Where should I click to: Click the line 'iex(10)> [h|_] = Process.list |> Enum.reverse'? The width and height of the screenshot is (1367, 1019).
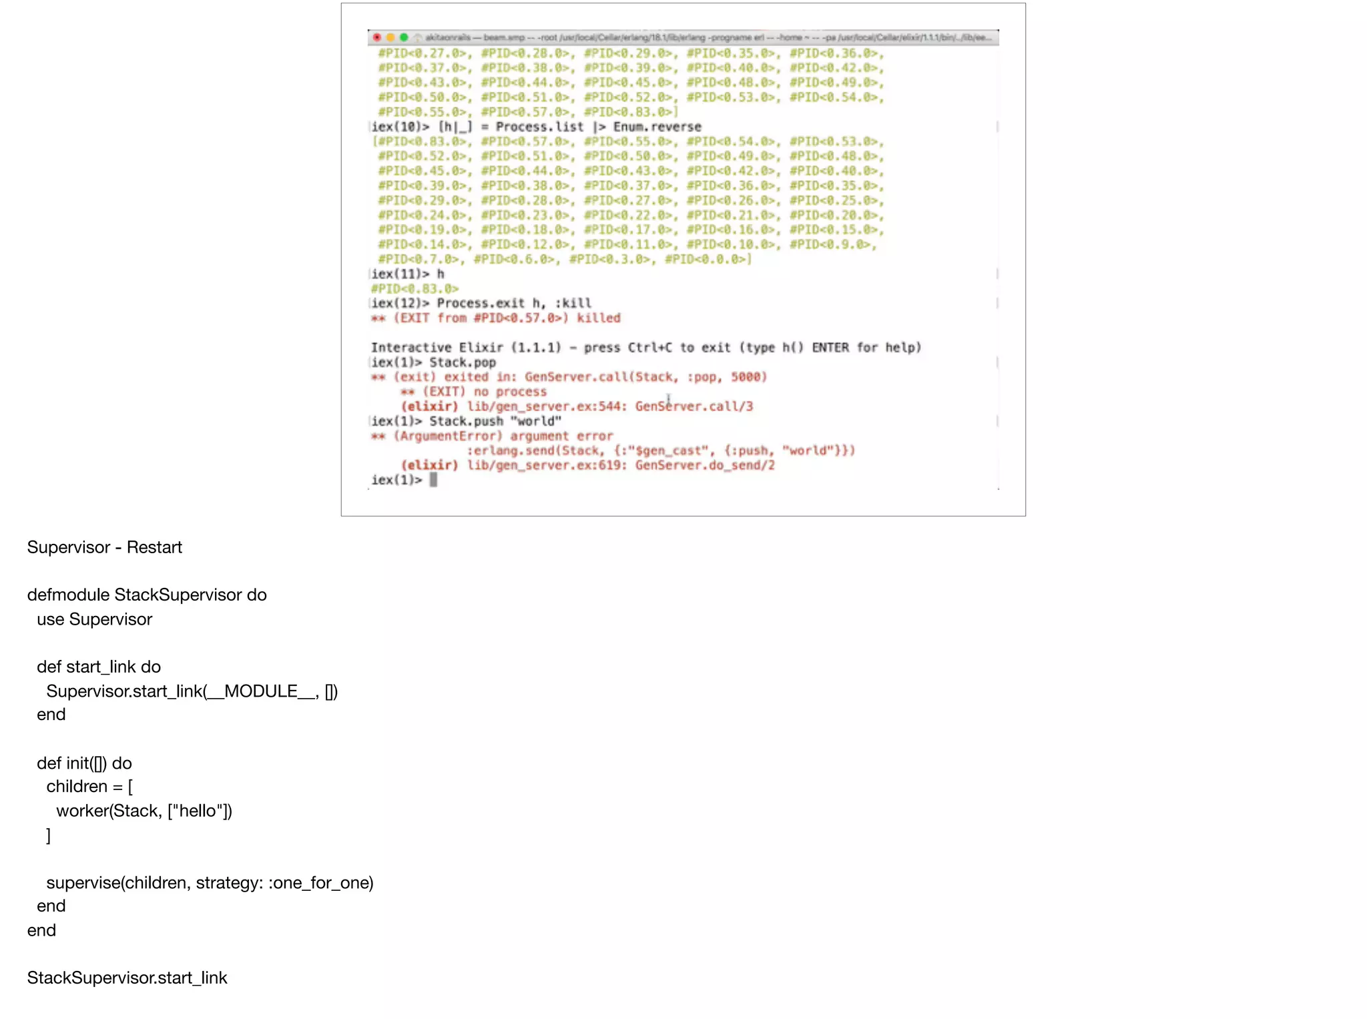click(x=537, y=127)
